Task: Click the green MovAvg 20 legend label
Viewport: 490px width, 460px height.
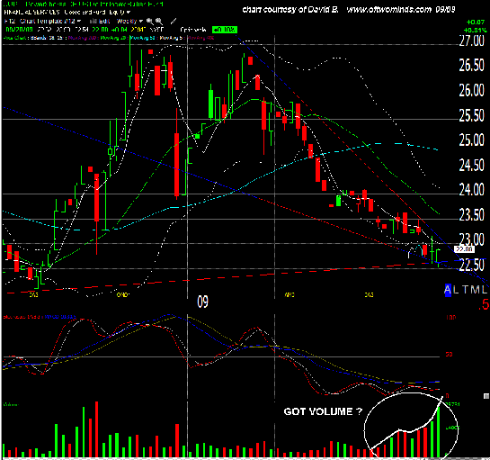Action: point(114,38)
